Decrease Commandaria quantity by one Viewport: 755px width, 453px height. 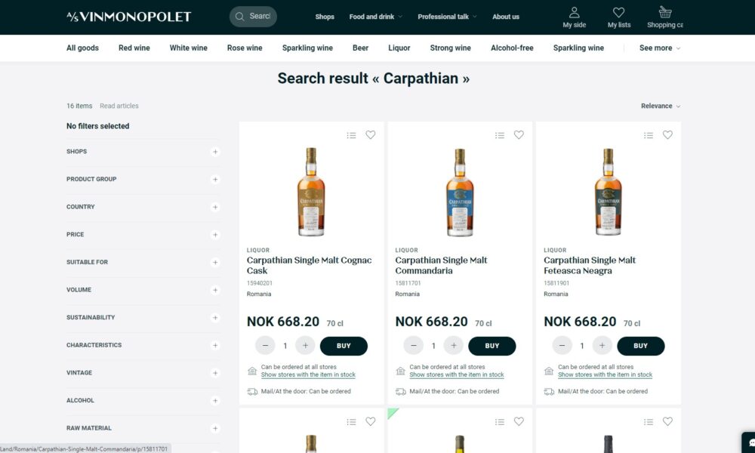[x=414, y=346]
